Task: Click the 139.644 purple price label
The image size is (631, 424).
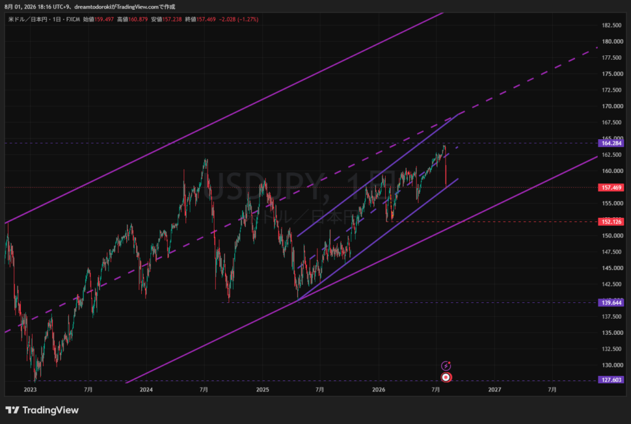Action: coord(611,303)
